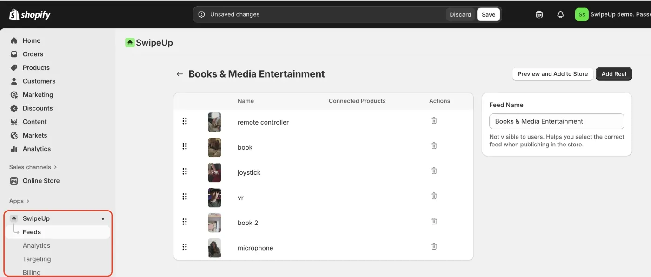
Task: Click trash icon for joystick row
Action: pyautogui.click(x=434, y=171)
